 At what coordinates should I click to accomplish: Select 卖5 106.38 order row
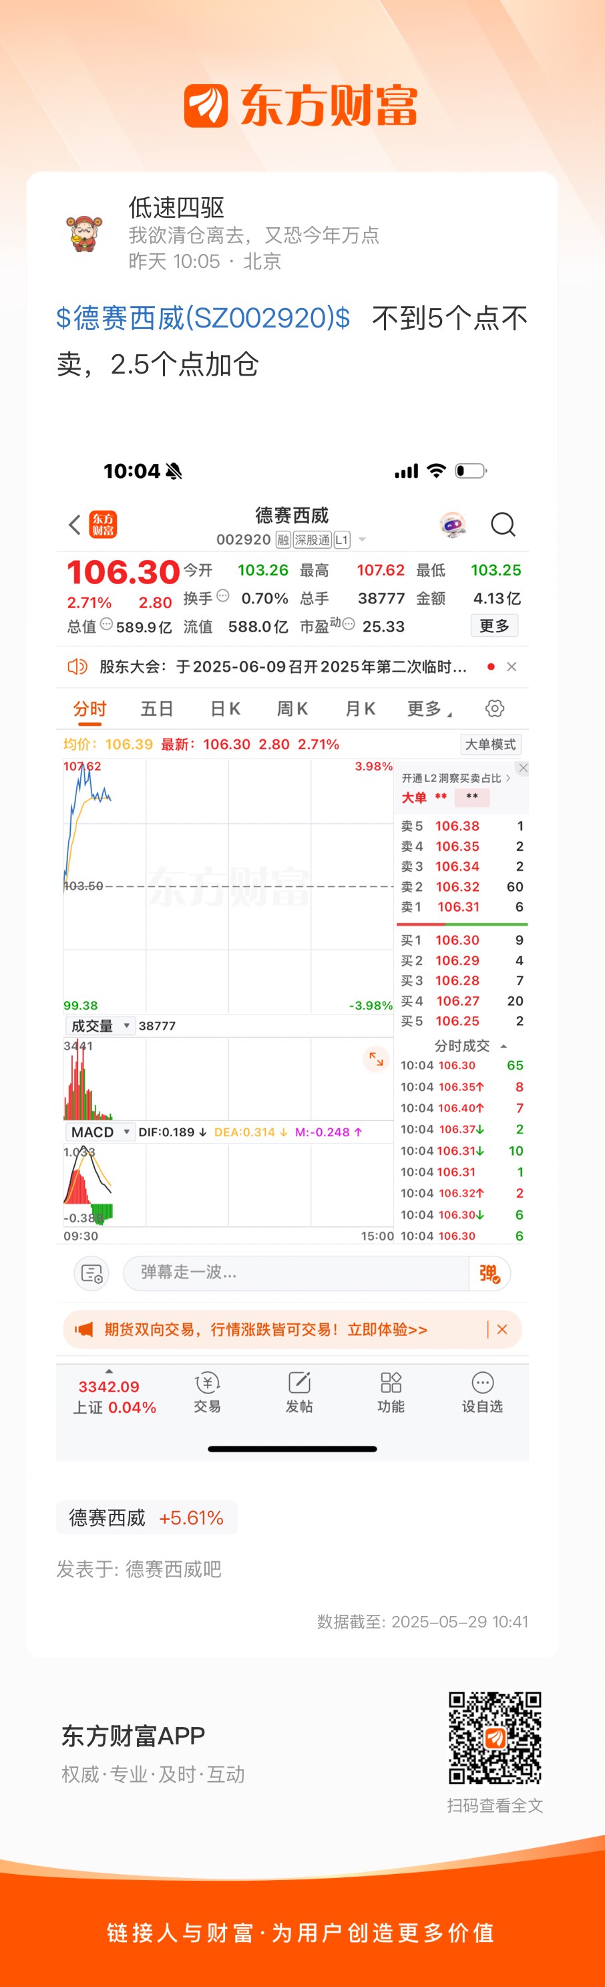pos(461,826)
